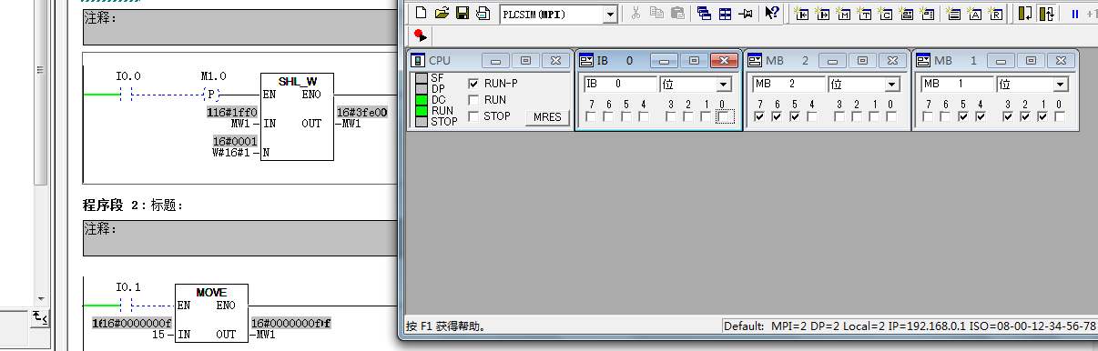
Task: Click the status bar MPI address text
Action: (x=783, y=326)
